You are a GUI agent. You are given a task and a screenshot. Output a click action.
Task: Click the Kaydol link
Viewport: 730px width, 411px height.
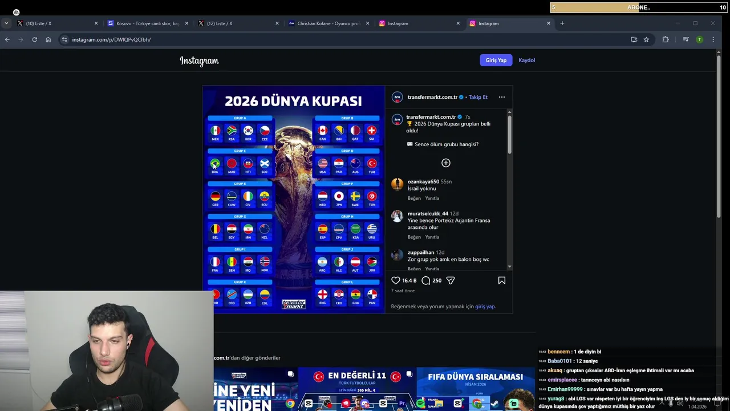coord(526,60)
